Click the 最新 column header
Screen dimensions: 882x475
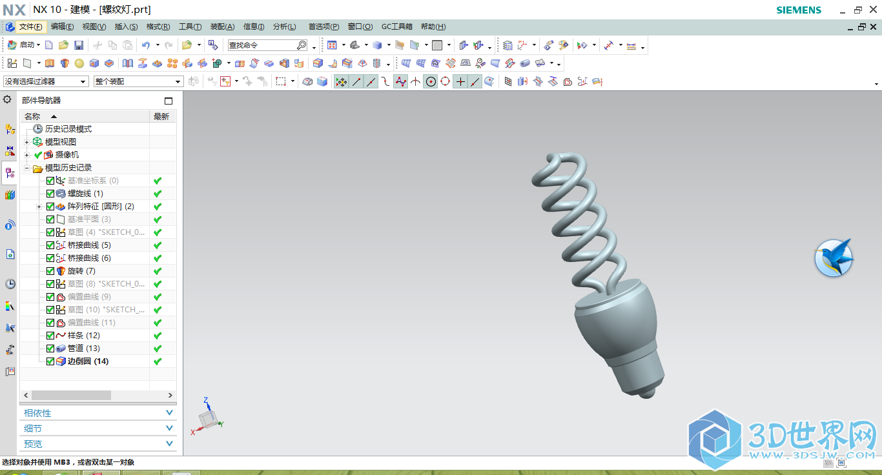[162, 116]
